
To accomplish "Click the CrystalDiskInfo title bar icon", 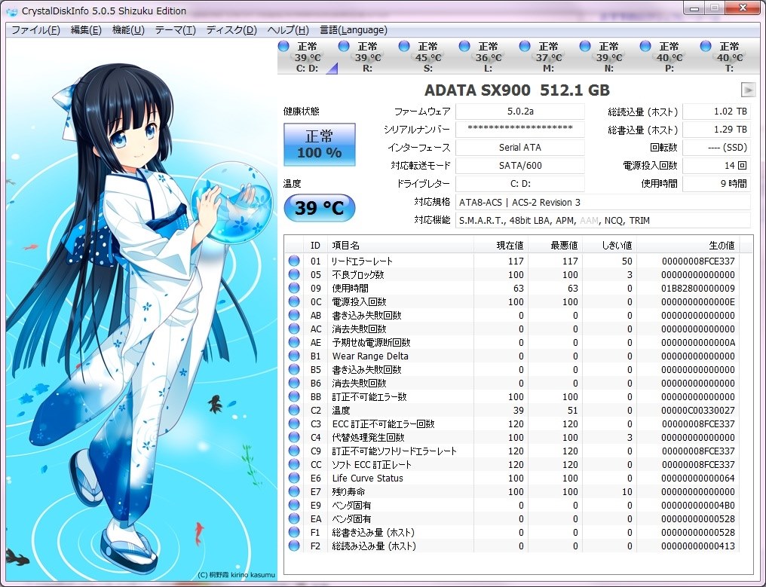I will (12, 11).
